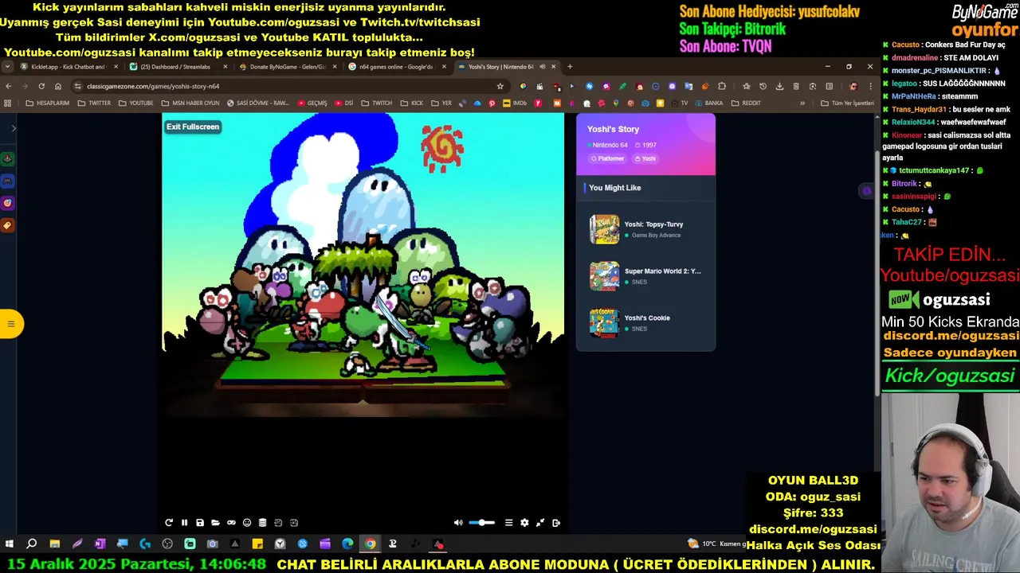Image resolution: width=1020 pixels, height=573 pixels.
Task: Expand the left sidebar chevron
Action: 14,128
